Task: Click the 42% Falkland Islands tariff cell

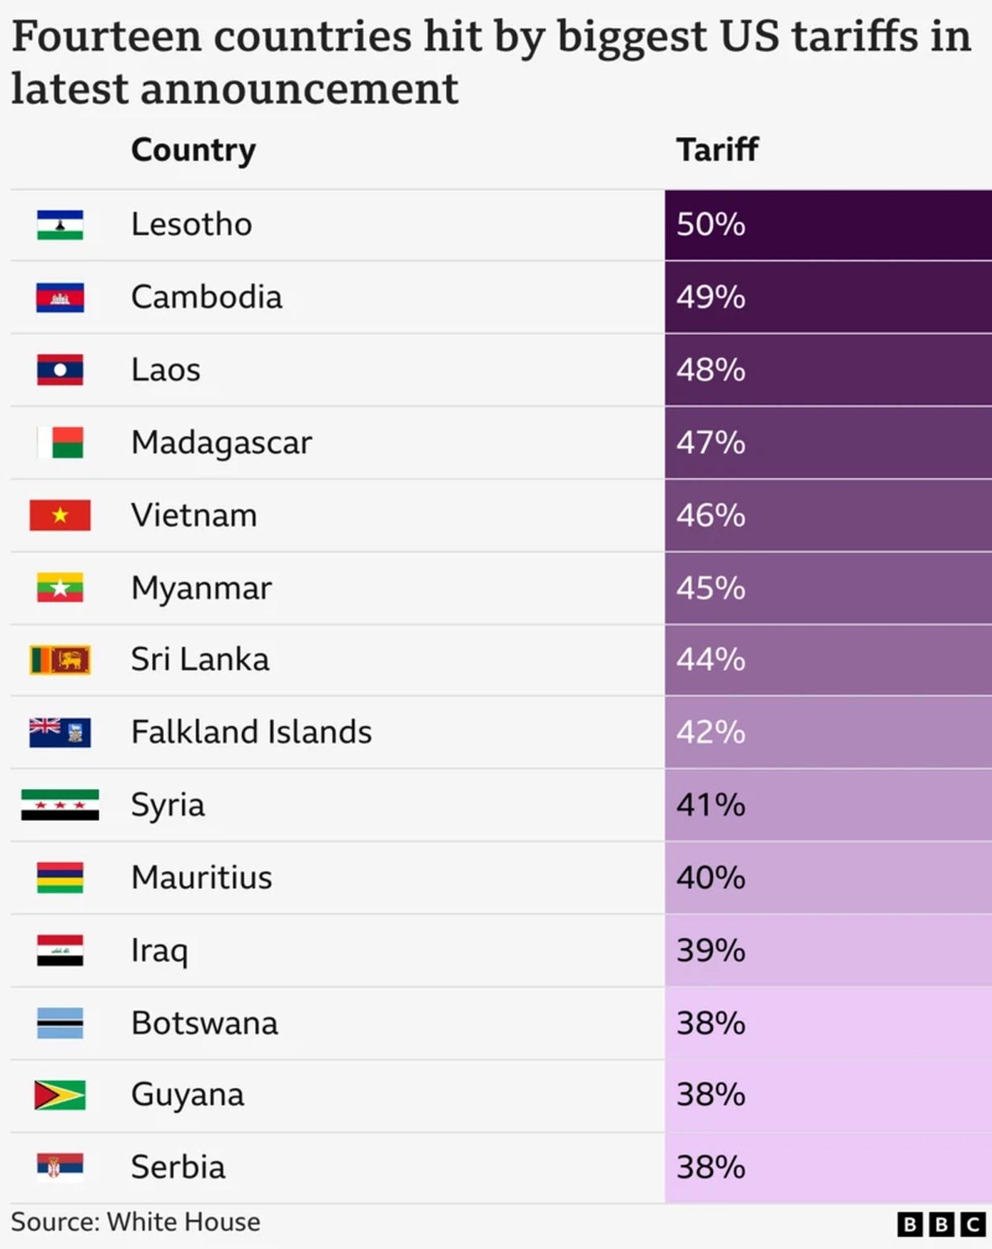Action: pyautogui.click(x=828, y=733)
